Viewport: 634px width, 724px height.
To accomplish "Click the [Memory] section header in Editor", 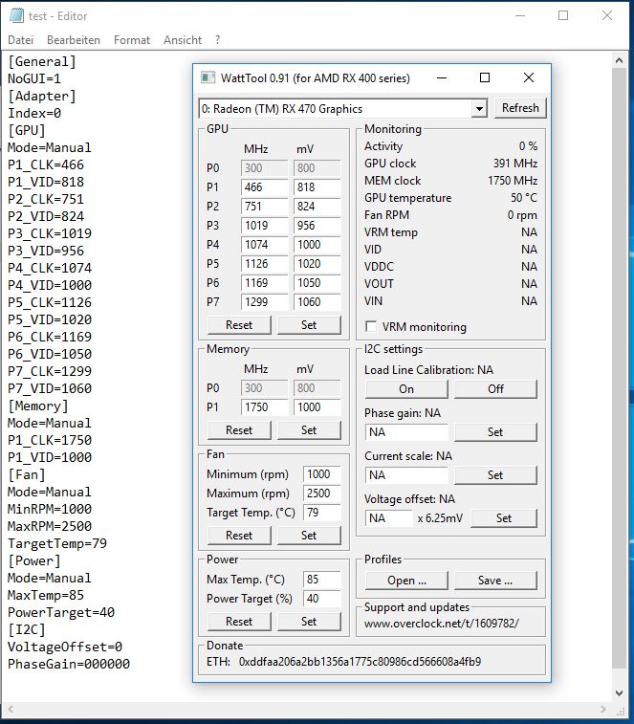I will (38, 406).
